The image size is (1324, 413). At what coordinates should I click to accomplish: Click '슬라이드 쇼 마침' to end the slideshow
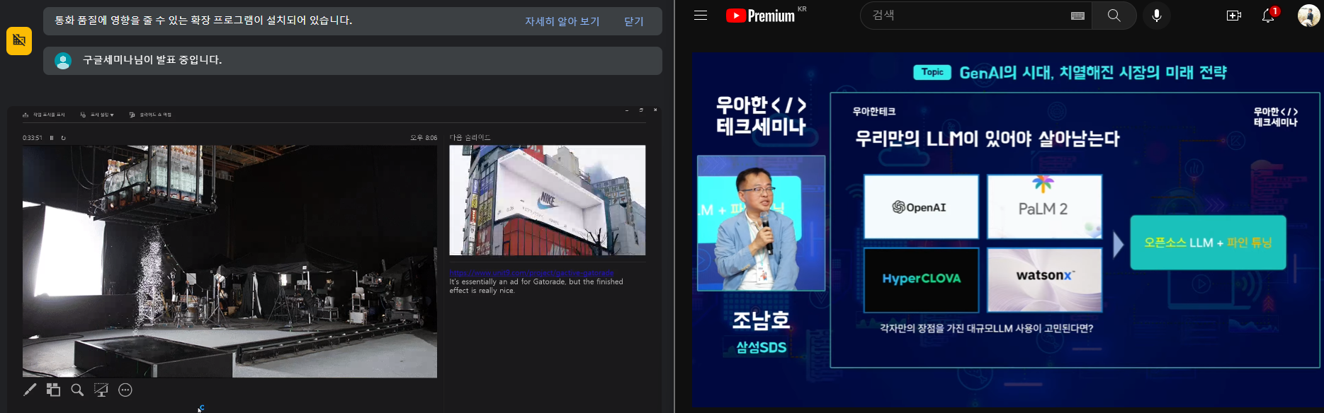tap(150, 115)
